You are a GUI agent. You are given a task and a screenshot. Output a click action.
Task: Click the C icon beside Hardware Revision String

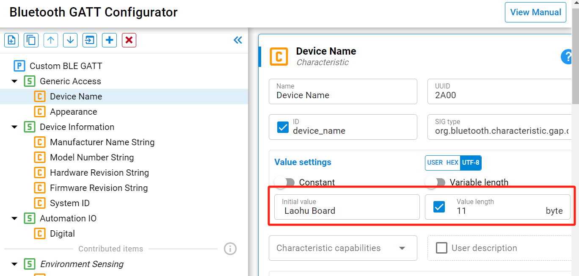coord(39,173)
